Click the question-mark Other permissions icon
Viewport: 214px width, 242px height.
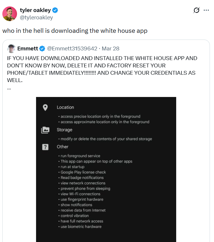(x=45, y=146)
